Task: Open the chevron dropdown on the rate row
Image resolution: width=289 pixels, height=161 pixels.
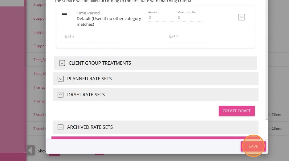Action: tap(242, 17)
